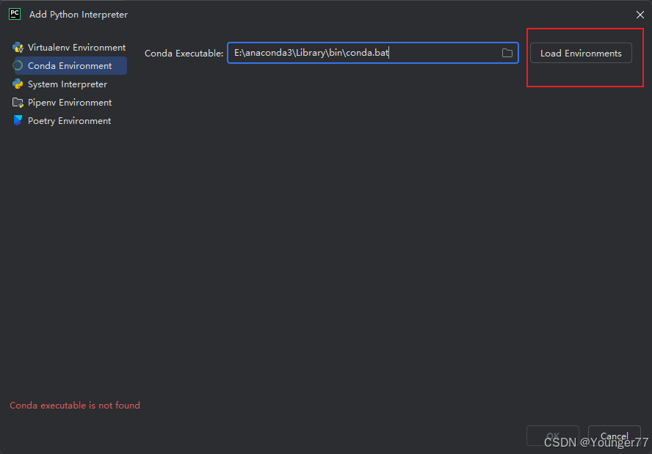Click the highlighted red outline region

coord(584,57)
